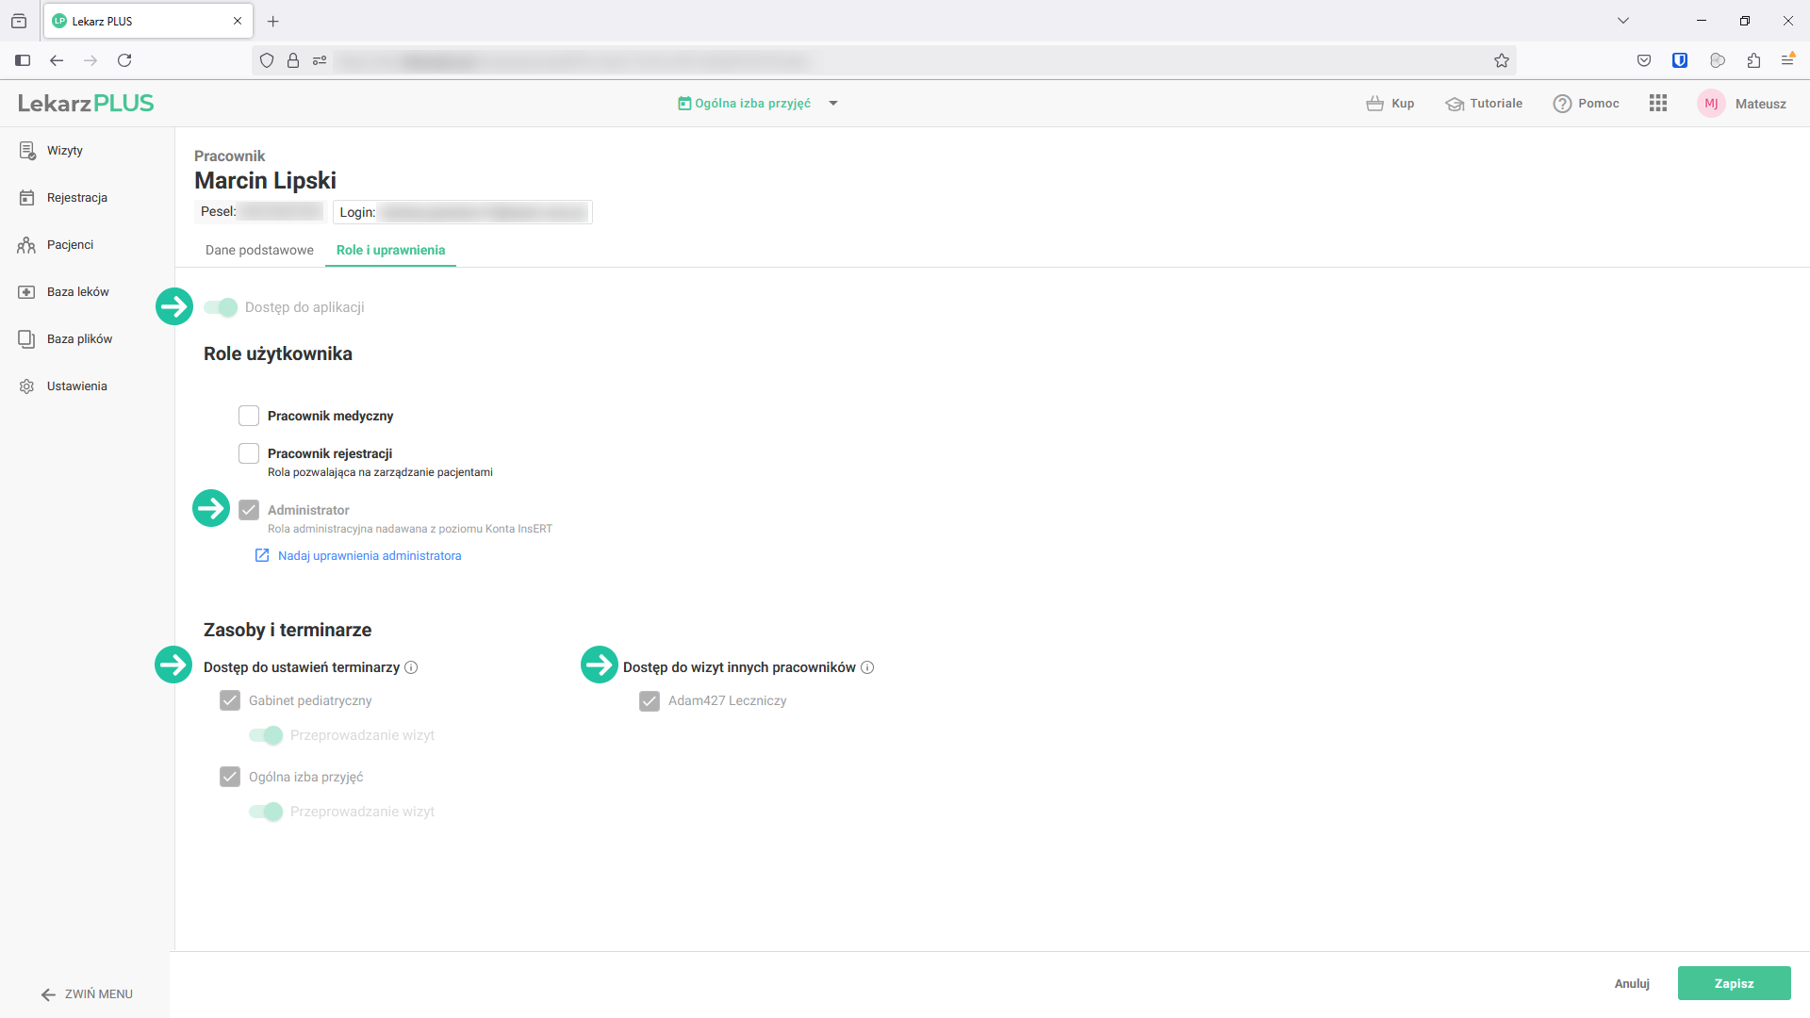The width and height of the screenshot is (1810, 1018).
Task: Open Ustawienia via the gear icon
Action: tap(26, 386)
